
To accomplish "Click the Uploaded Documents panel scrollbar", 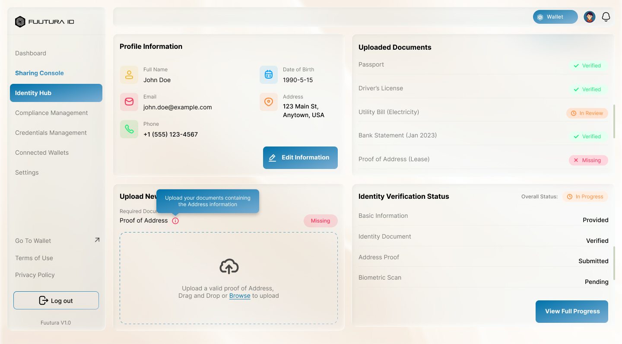I will (614, 121).
